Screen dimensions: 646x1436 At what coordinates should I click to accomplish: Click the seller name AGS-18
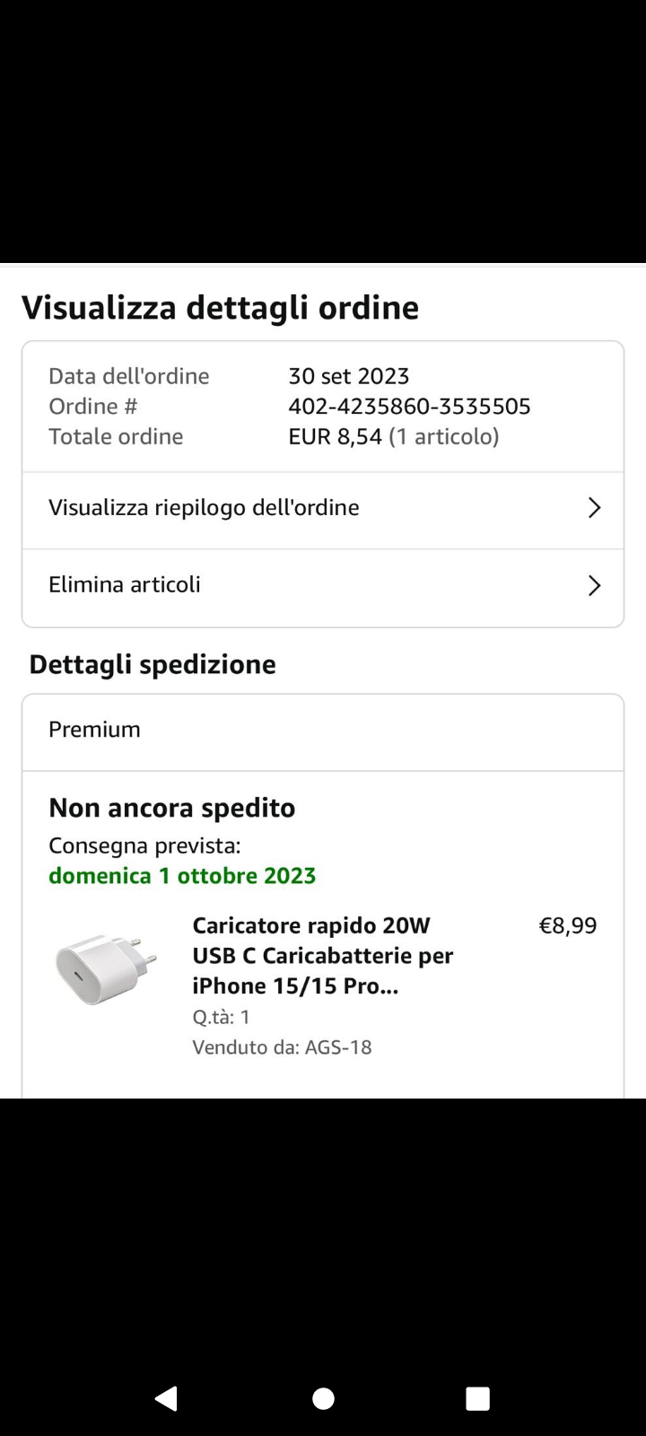click(338, 1047)
